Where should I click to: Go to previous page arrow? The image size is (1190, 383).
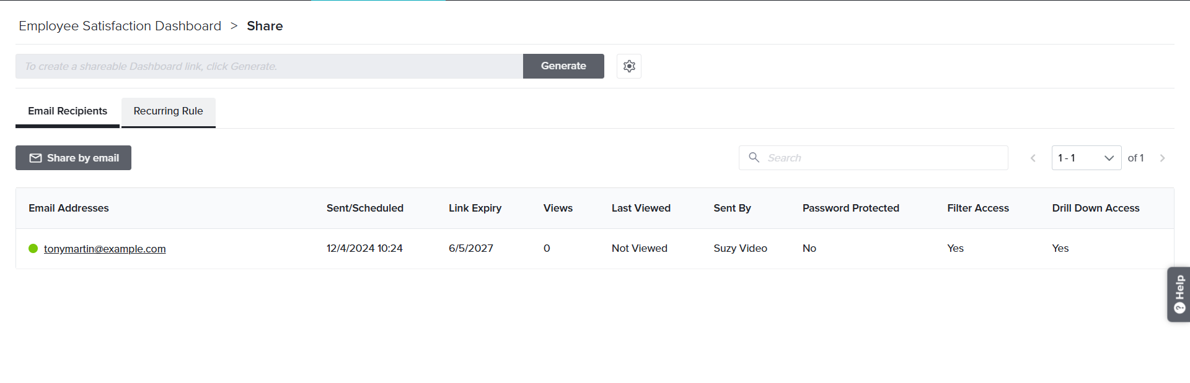(x=1033, y=158)
